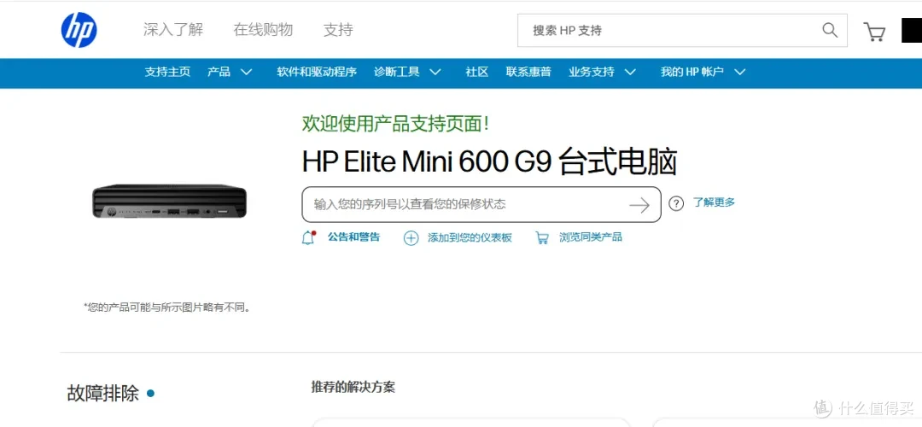Image resolution: width=922 pixels, height=427 pixels.
Task: Expand the 诊断工具 dropdown chevron
Action: pyautogui.click(x=435, y=73)
